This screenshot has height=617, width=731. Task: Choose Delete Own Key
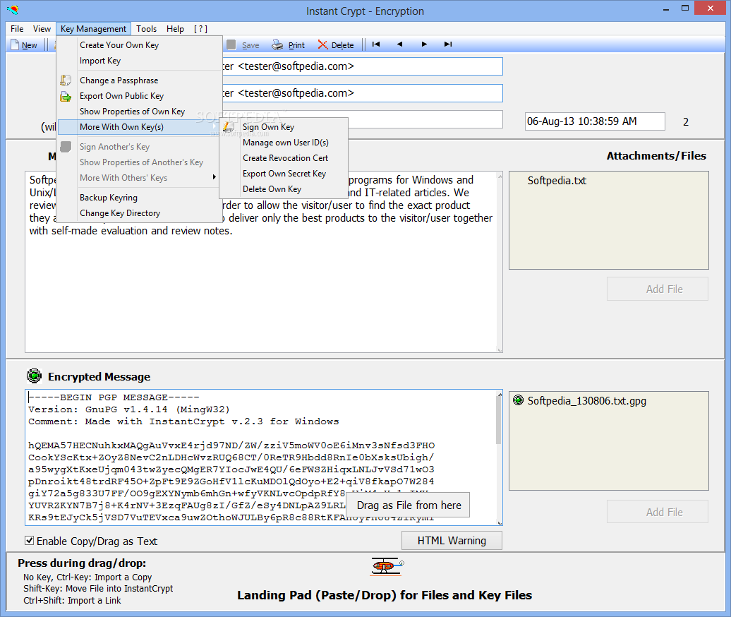point(272,189)
